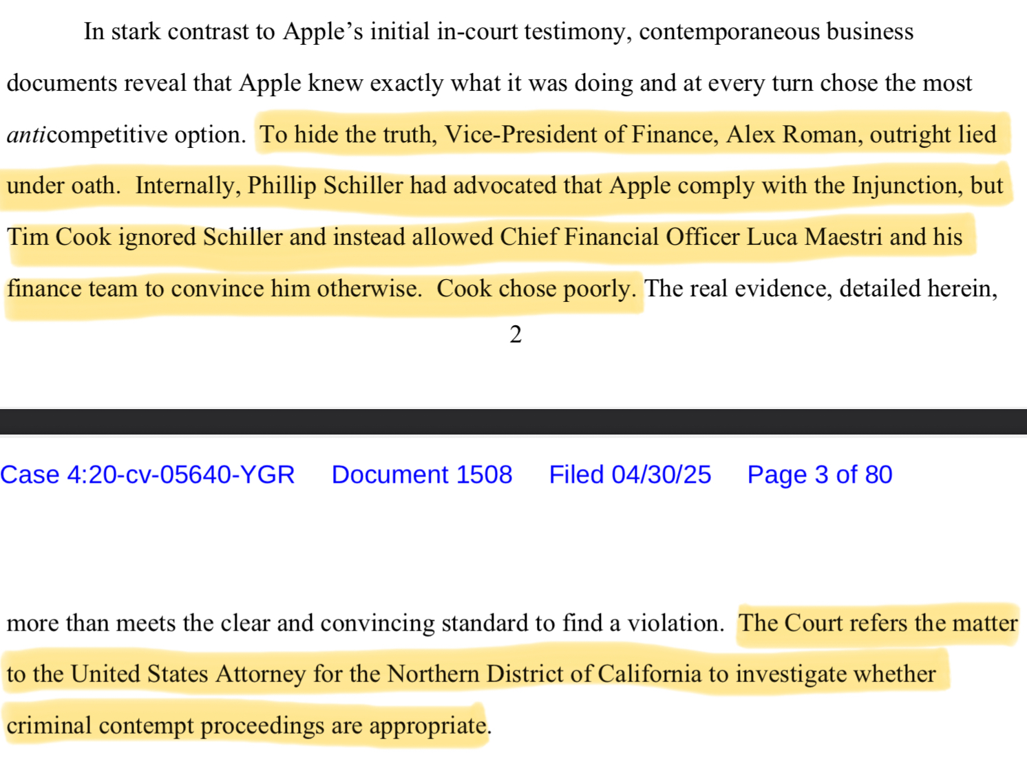Click the highlighted name Phillip Schiller
This screenshot has width=1027, height=757.
(326, 186)
